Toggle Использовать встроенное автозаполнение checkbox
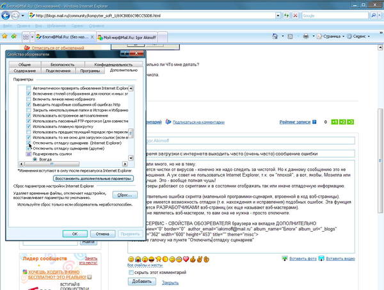 tap(29, 115)
